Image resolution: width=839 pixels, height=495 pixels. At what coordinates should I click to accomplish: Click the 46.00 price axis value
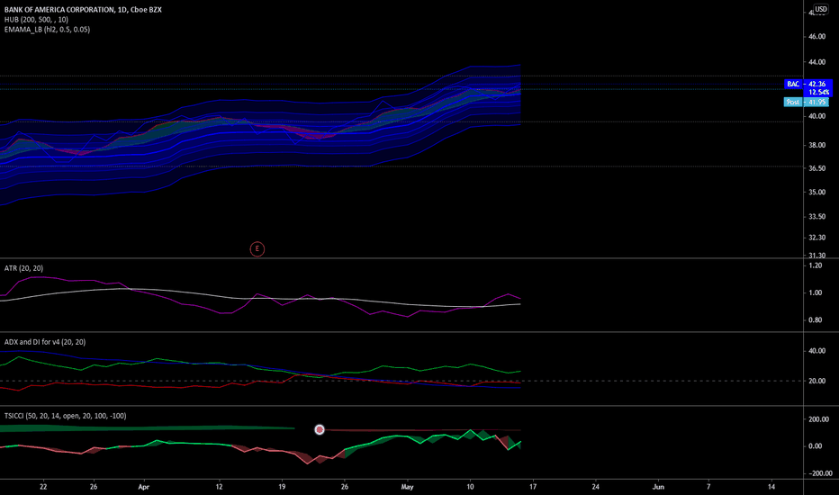pyautogui.click(x=817, y=36)
